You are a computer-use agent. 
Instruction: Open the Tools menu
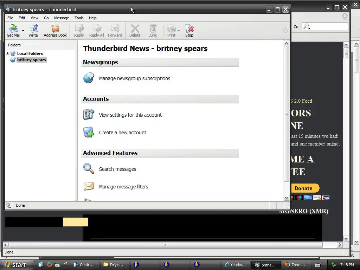tap(79, 18)
